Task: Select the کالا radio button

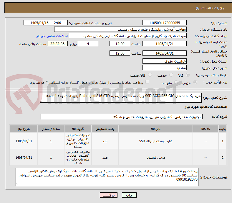Action: pyautogui.click(x=188, y=75)
